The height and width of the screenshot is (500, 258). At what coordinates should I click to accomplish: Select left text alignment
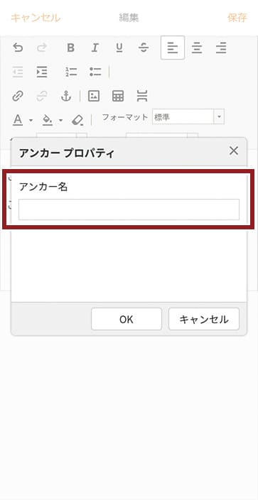173,48
